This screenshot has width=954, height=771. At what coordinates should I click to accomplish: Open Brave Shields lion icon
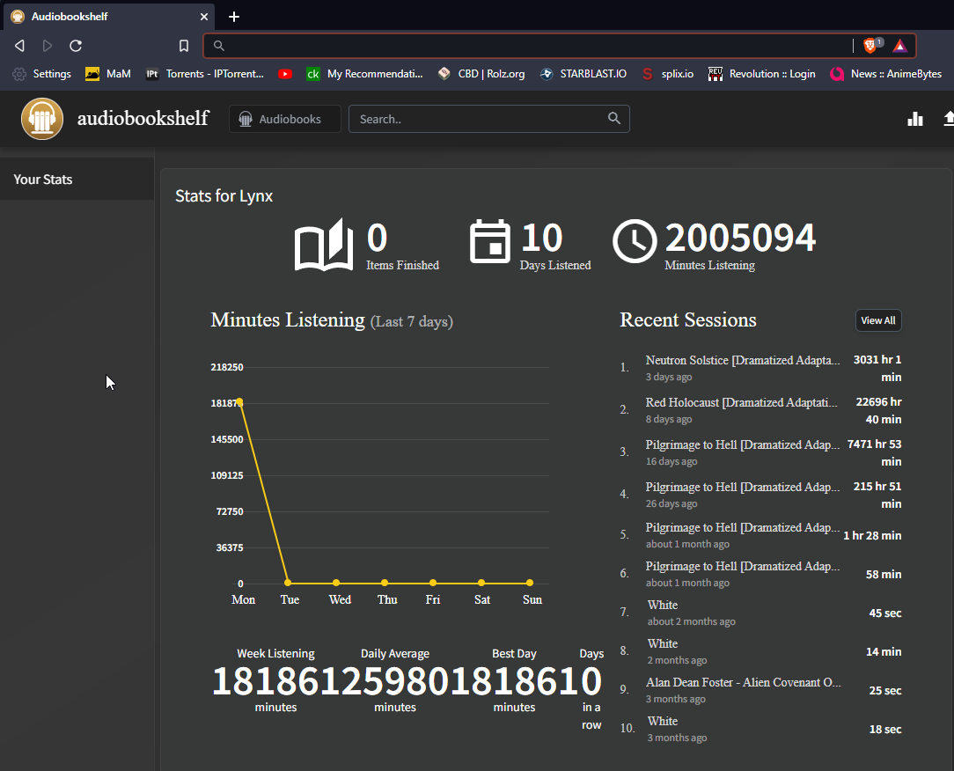pyautogui.click(x=870, y=46)
